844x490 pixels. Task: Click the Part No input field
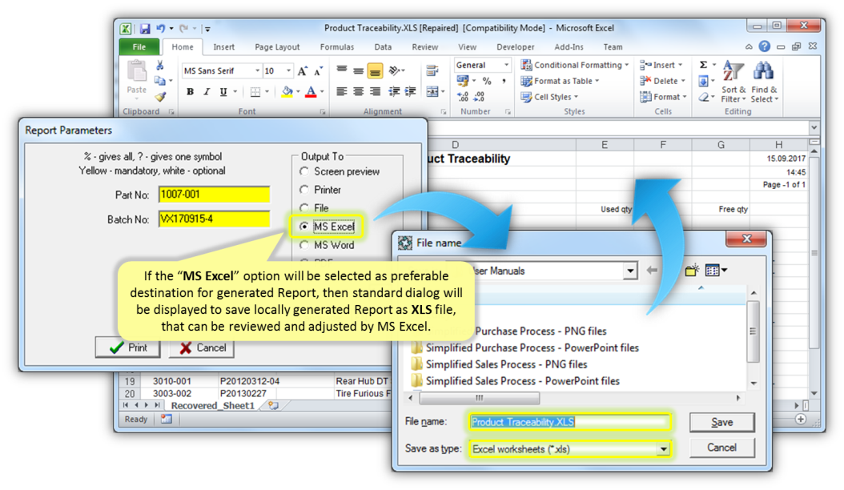(x=215, y=195)
